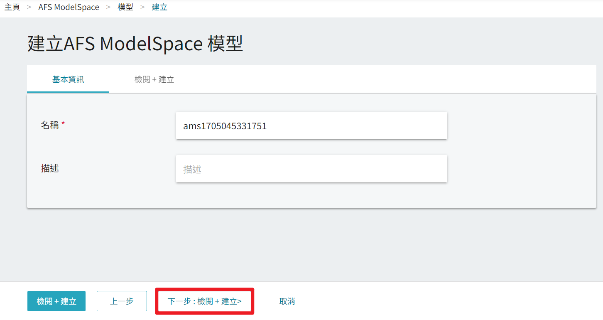Click inside the 名稱 input field
Viewport: 603px width, 320px height.
pyautogui.click(x=311, y=126)
